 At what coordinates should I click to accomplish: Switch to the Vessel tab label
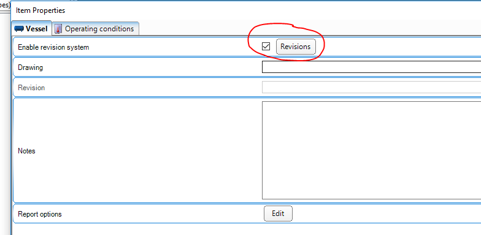coord(37,29)
